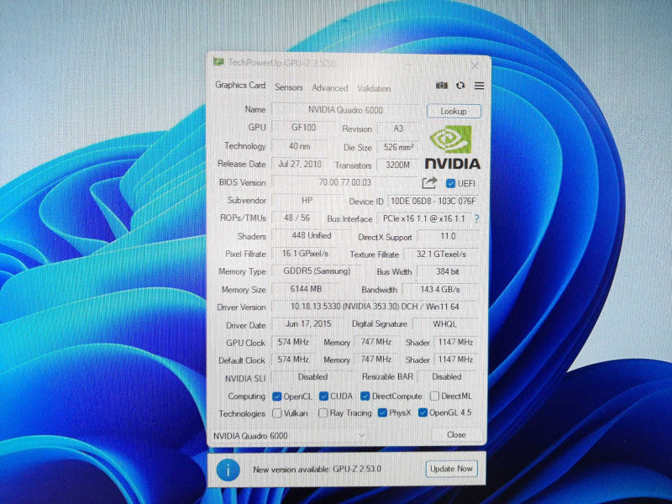This screenshot has width=672, height=504.
Task: Click the GPU Clock row Memory 747 MHz
Action: point(375,342)
